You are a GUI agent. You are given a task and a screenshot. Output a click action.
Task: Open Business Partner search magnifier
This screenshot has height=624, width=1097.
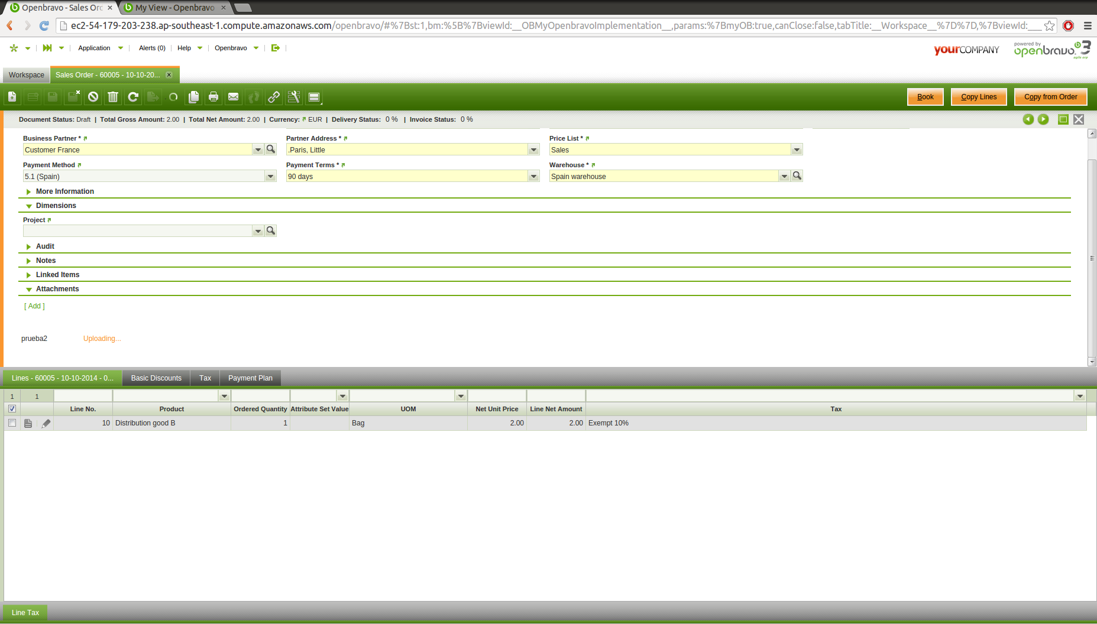click(271, 149)
